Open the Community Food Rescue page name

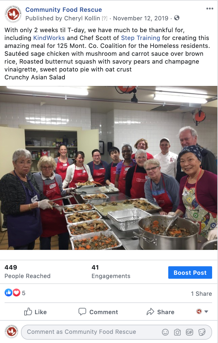point(64,10)
